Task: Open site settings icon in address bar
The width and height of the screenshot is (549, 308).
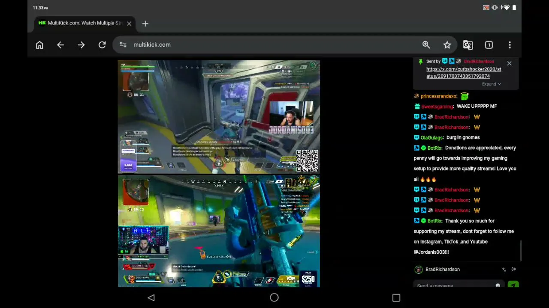Action: tap(123, 44)
